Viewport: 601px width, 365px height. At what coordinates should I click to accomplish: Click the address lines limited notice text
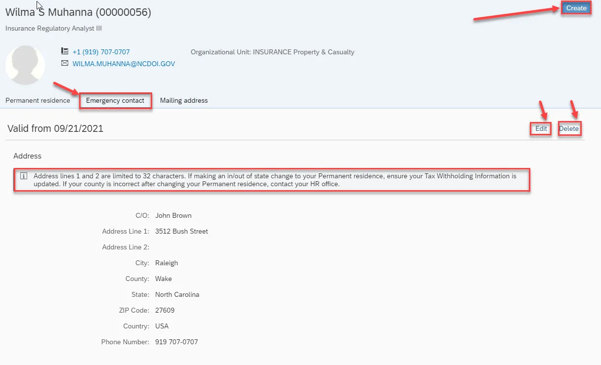point(275,180)
